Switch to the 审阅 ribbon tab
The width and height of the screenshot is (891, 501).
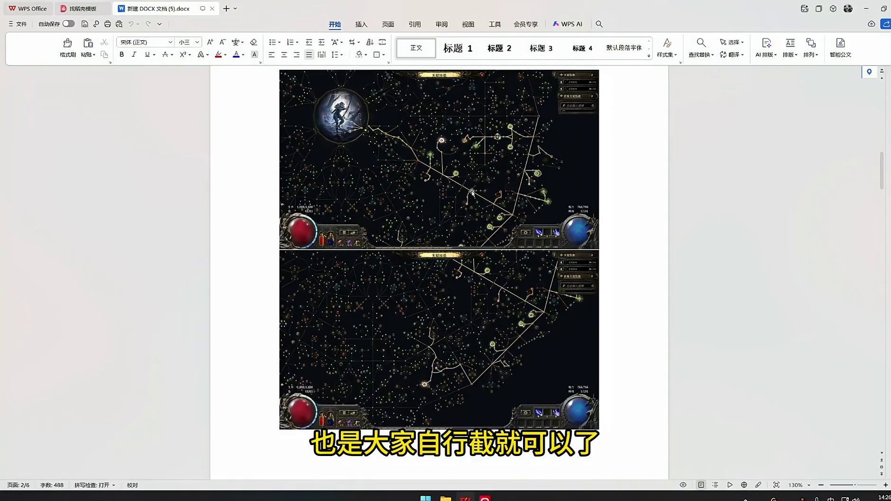(441, 24)
